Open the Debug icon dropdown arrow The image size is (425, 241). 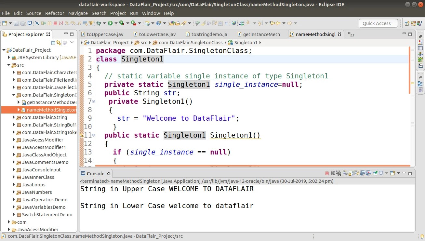tap(104, 23)
